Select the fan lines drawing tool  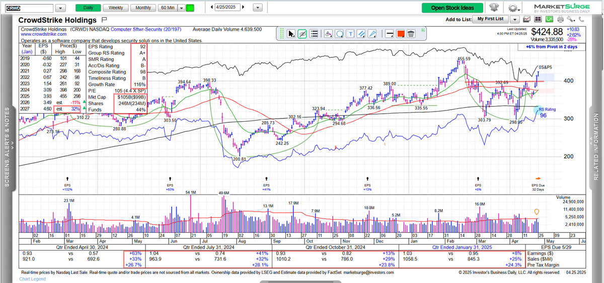coord(372,34)
